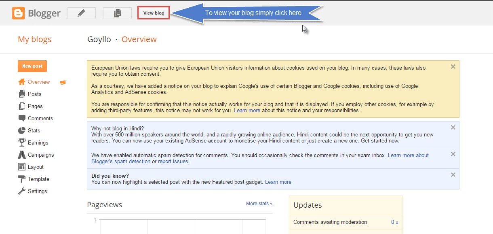Click the View blog button

point(154,13)
